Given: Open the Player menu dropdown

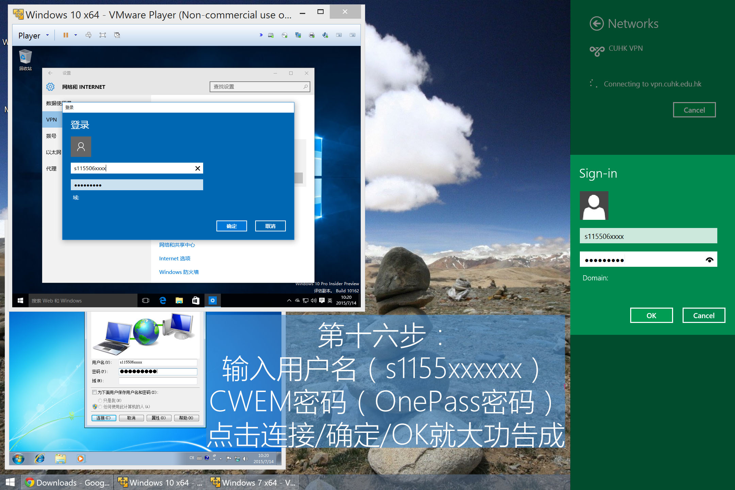Looking at the screenshot, I should coord(34,35).
